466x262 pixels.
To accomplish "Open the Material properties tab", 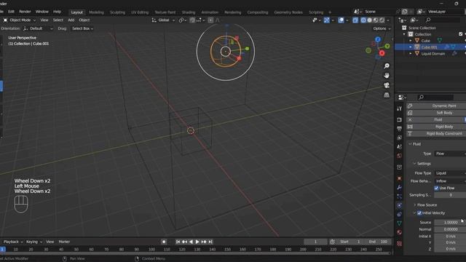I will point(399,232).
